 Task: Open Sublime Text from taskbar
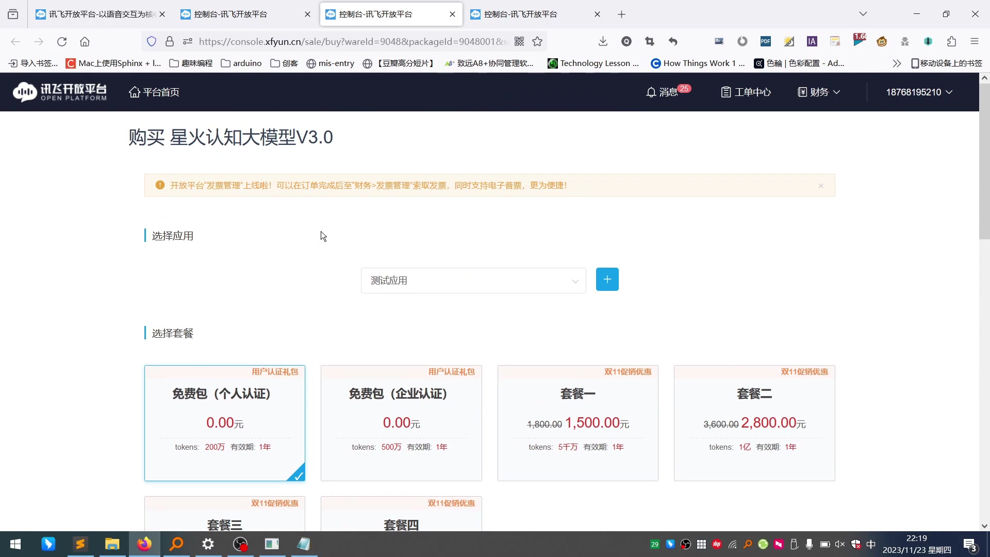point(80,544)
